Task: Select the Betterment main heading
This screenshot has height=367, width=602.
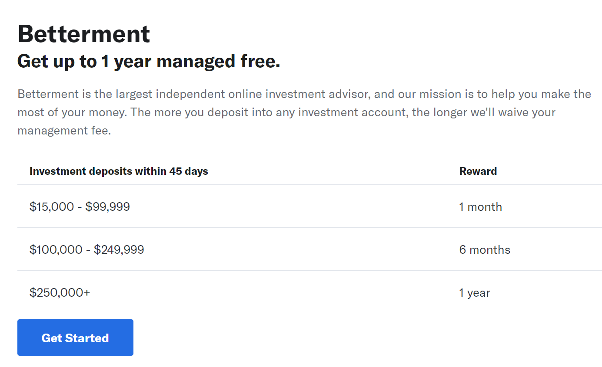Action: tap(84, 34)
